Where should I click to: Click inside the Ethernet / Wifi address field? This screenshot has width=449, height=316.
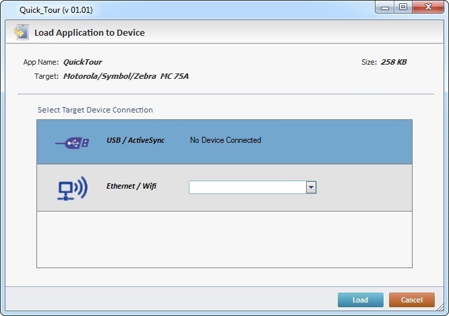click(x=247, y=187)
